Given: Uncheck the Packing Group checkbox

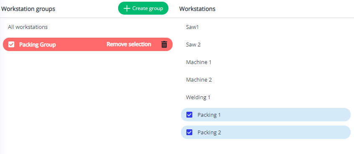Looking at the screenshot, I should 11,44.
